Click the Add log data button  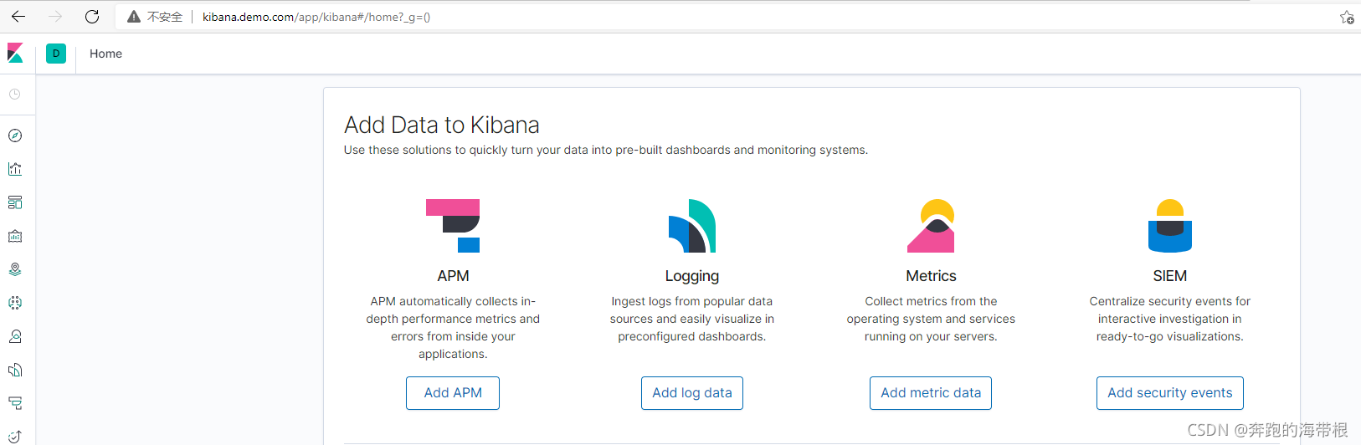point(692,393)
